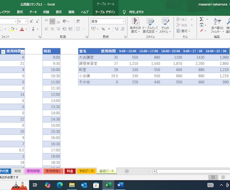Add a new sheet with plus button
The image size is (230, 190).
tap(126, 171)
